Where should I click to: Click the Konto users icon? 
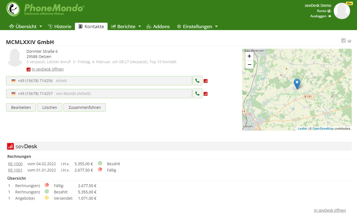click(x=329, y=11)
